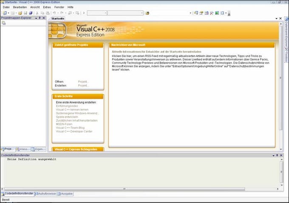Switch to the Ausgabe tab
This screenshot has width=289, height=203.
(65, 194)
